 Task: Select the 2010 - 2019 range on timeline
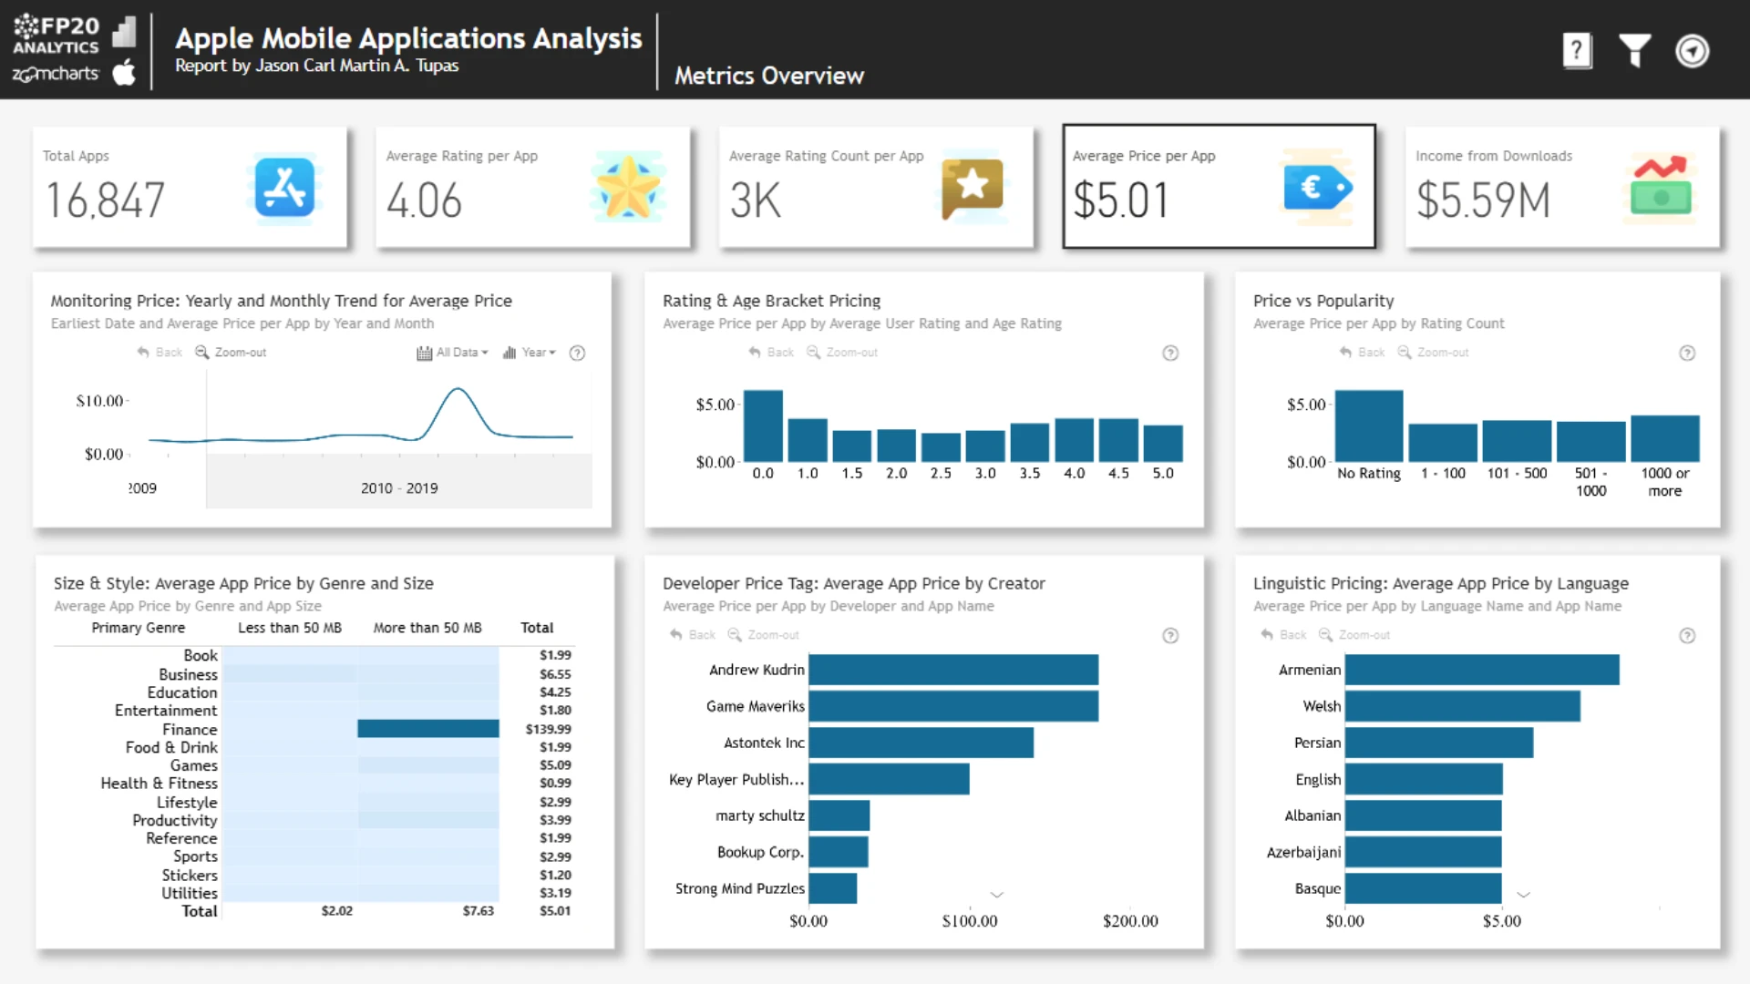(x=399, y=488)
